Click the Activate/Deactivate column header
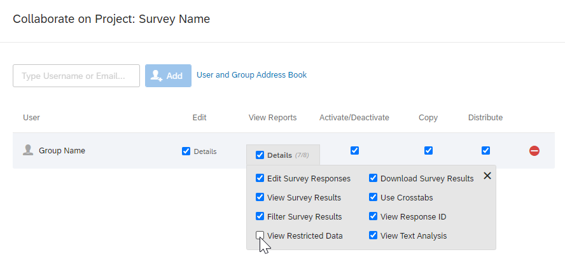This screenshot has width=565, height=259. tap(354, 118)
